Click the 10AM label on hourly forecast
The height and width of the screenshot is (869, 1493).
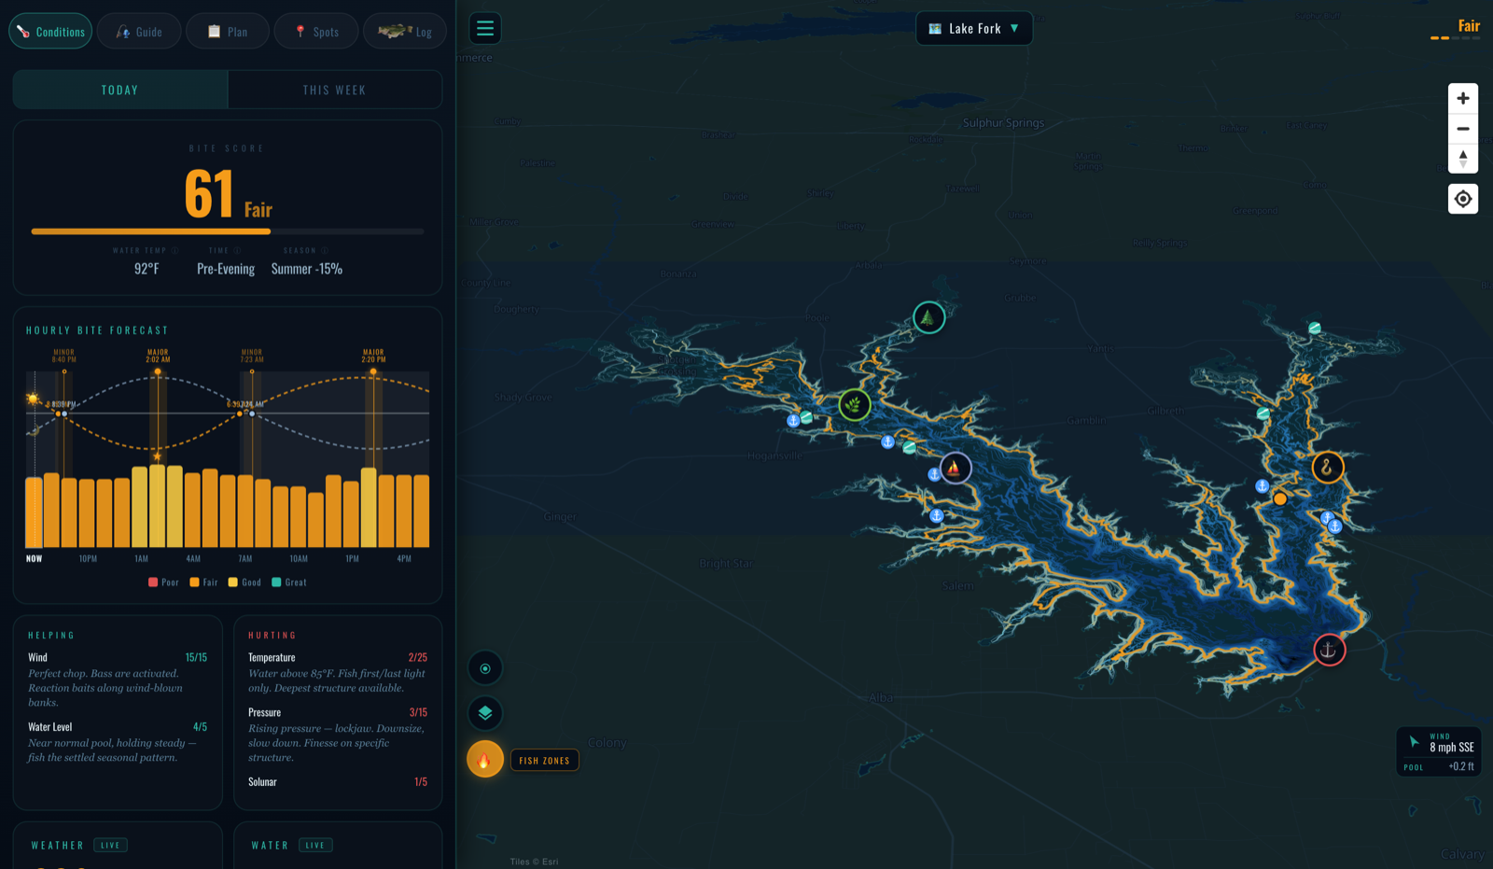click(299, 559)
